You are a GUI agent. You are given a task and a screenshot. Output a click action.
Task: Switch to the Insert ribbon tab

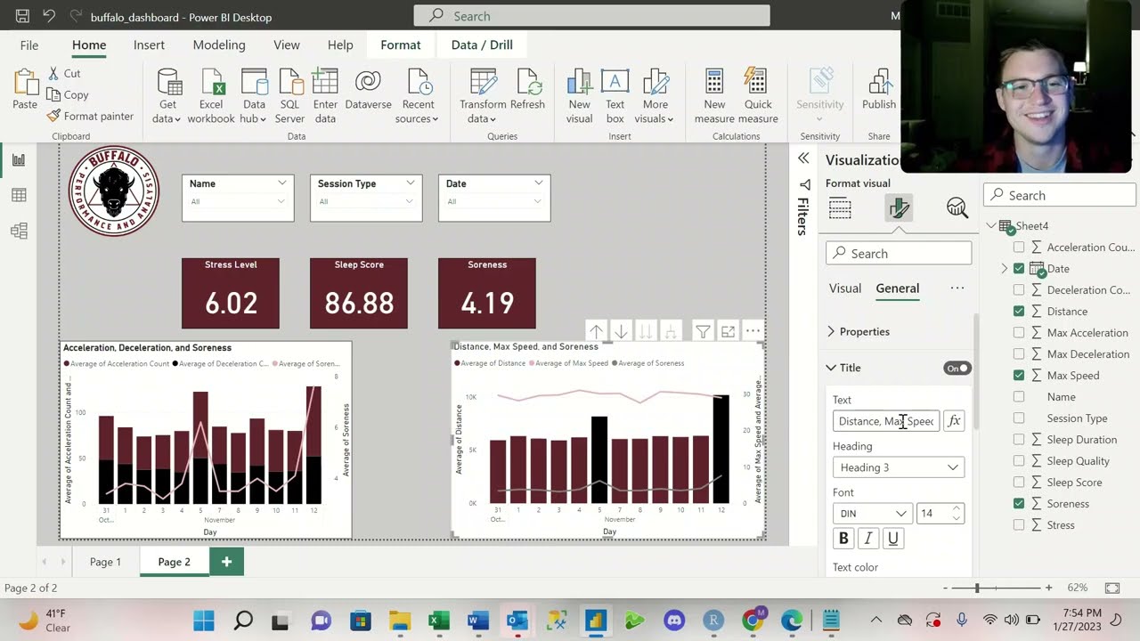(x=149, y=45)
